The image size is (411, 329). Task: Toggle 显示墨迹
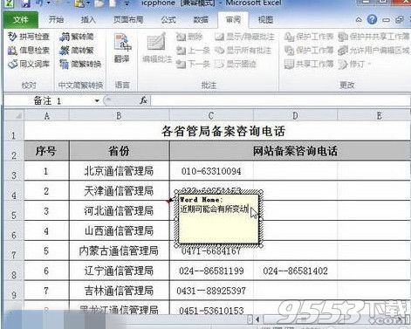click(236, 64)
